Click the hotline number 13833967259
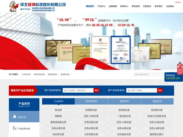 (x=173, y=78)
